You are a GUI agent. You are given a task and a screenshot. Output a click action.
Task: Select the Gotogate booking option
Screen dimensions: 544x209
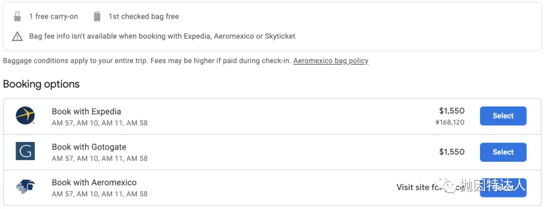click(x=503, y=152)
